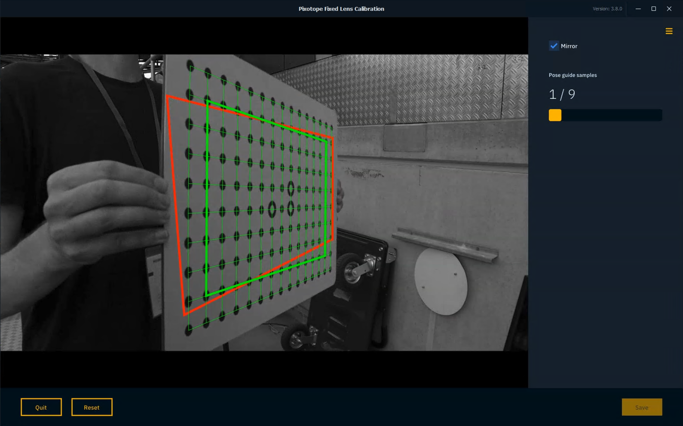Quit the calibration application
Viewport: 683px width, 426px height.
(41, 407)
